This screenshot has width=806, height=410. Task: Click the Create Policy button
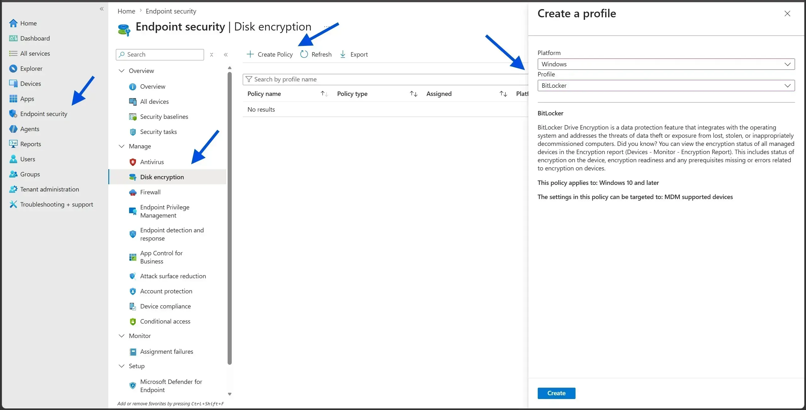click(x=270, y=54)
